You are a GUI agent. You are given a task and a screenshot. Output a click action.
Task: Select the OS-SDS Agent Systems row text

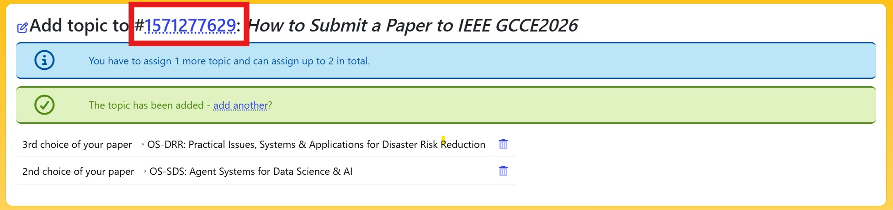point(251,172)
